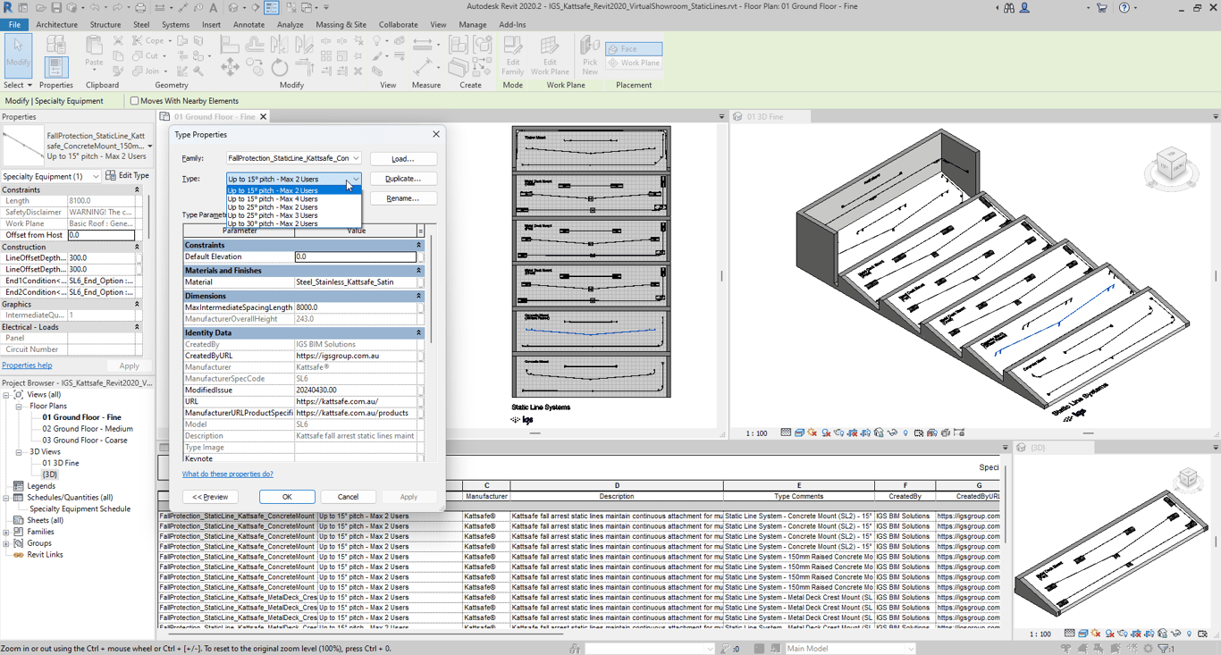Screen dimensions: 1221x655
Task: Click Edit Work Plane in the ribbon
Action: click(550, 54)
